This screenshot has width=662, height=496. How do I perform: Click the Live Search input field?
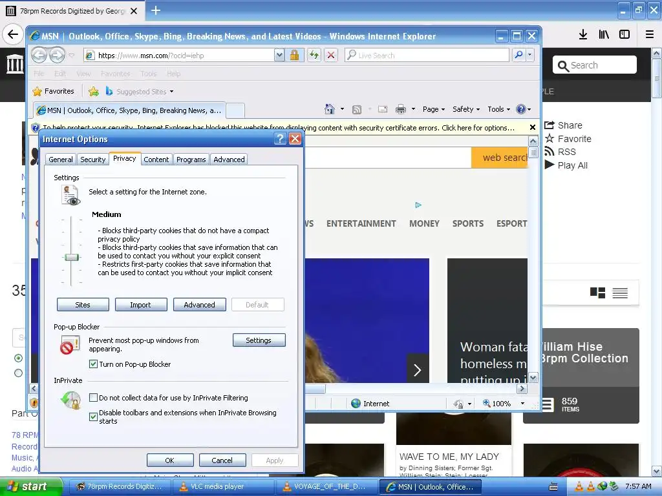tap(427, 56)
